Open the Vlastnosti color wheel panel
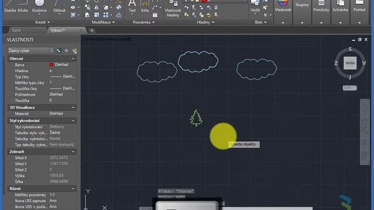The image size is (374, 210). pyautogui.click(x=283, y=6)
